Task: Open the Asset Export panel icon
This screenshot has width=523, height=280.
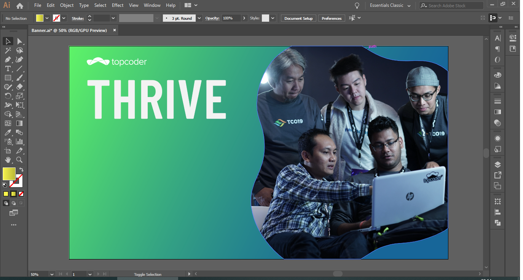Action: pos(497,175)
